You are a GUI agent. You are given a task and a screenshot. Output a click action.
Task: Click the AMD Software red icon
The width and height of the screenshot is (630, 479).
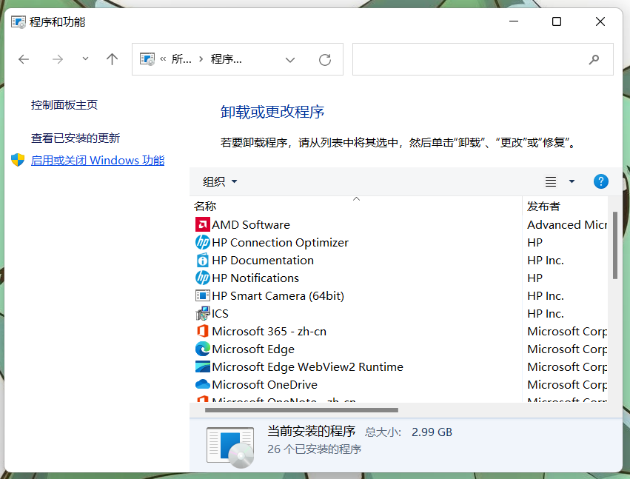point(203,224)
